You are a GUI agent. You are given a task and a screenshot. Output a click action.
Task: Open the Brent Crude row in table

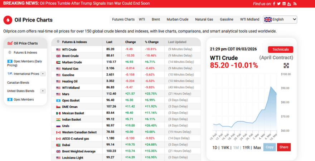(x=70, y=56)
